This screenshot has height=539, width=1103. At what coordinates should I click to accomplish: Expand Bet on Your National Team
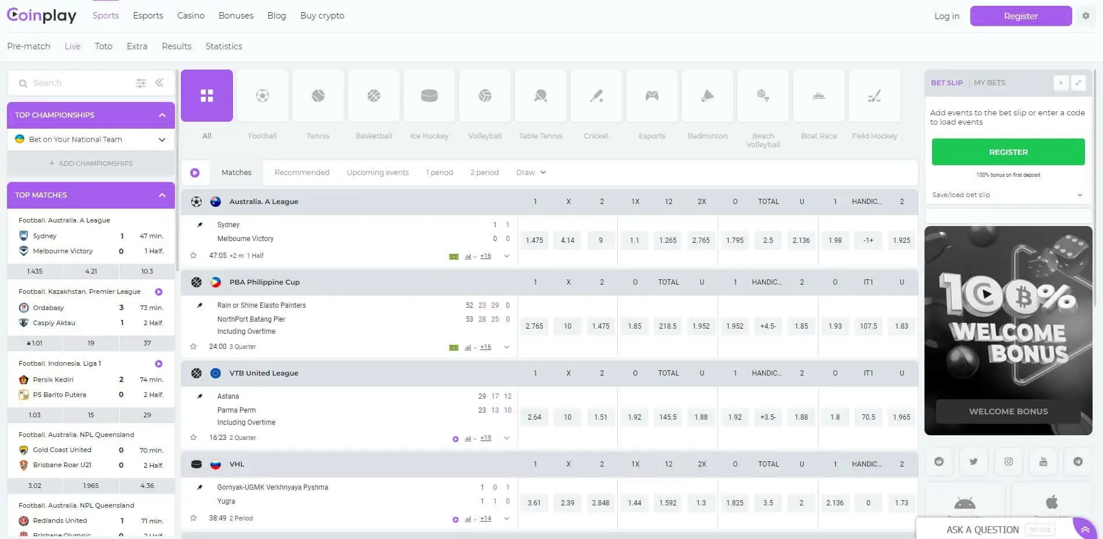tap(162, 139)
